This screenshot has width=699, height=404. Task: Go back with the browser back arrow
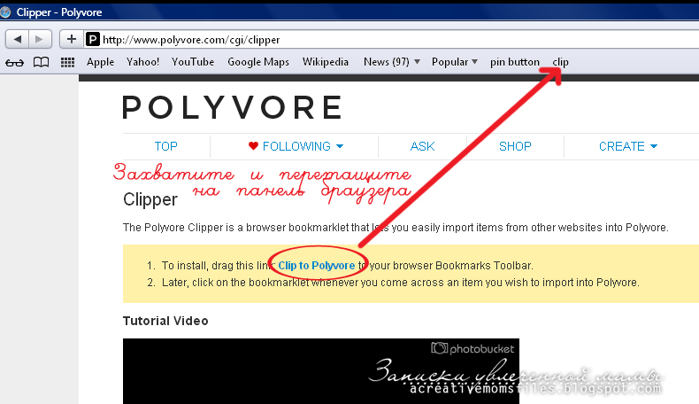[x=18, y=39]
